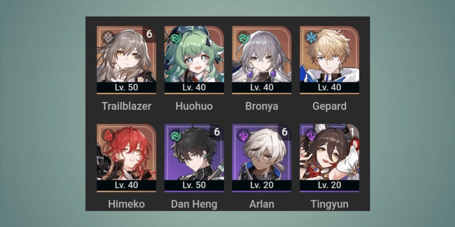Click Arlan's lightning element icon
This screenshot has width=455, height=227.
[x=243, y=135]
